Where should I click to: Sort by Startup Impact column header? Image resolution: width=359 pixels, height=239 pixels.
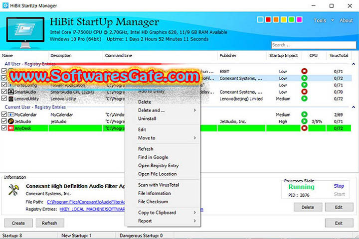pyautogui.click(x=283, y=56)
